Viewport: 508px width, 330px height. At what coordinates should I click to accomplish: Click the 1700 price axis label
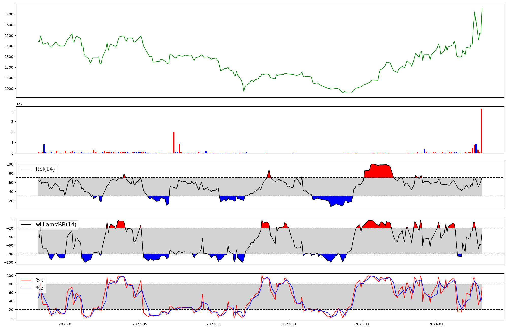click(9, 14)
